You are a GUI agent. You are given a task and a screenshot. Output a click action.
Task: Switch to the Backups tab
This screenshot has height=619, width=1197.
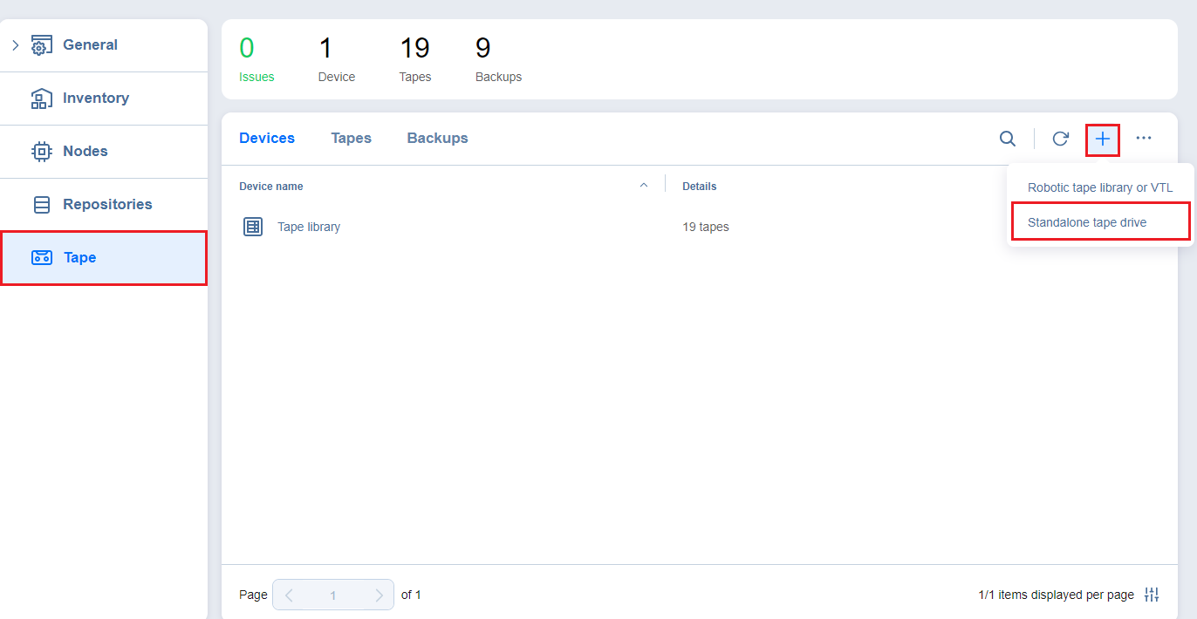[x=437, y=139]
